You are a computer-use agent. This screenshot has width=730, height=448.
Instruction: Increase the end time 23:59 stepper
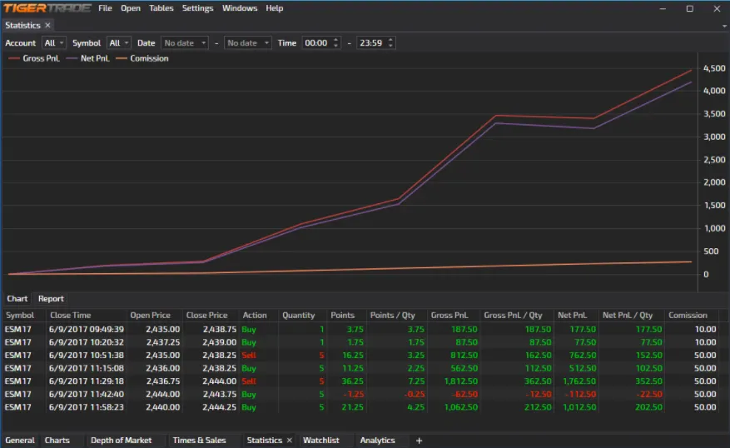click(390, 40)
